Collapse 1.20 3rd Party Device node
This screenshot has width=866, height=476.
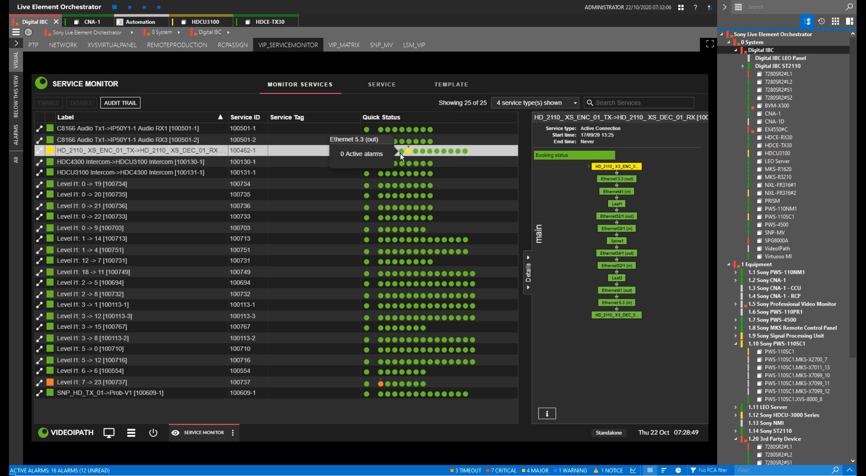(735, 439)
